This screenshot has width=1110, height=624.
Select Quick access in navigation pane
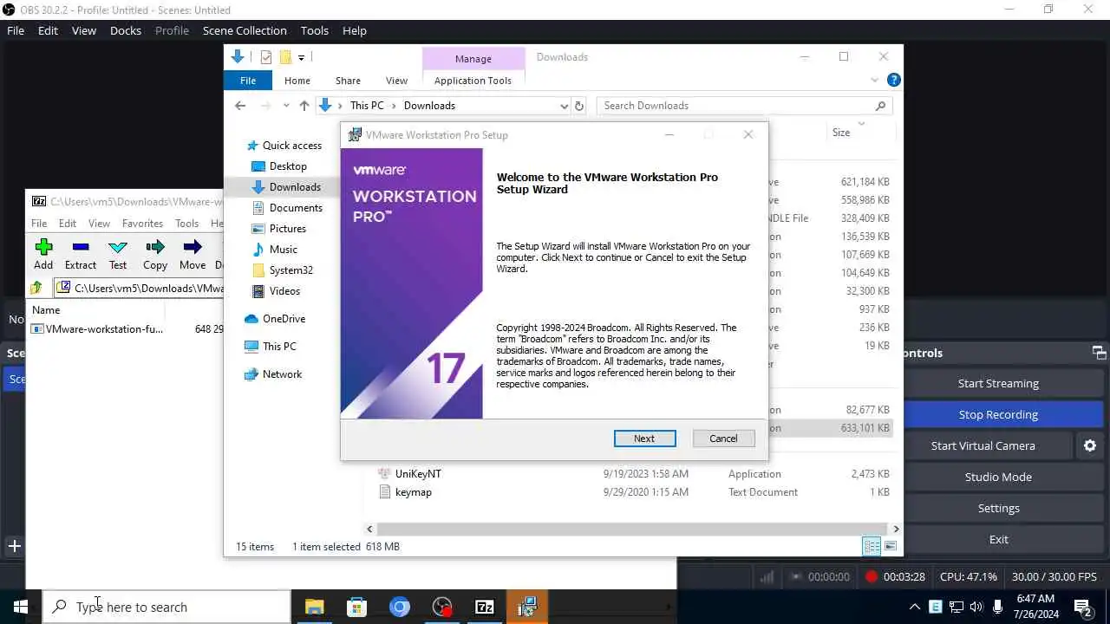point(284,146)
